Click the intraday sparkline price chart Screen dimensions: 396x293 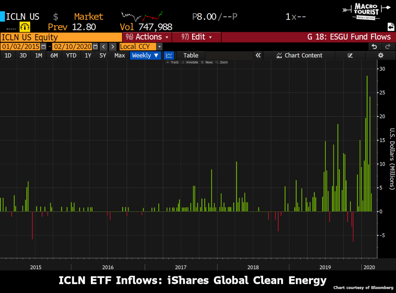pyautogui.click(x=142, y=16)
